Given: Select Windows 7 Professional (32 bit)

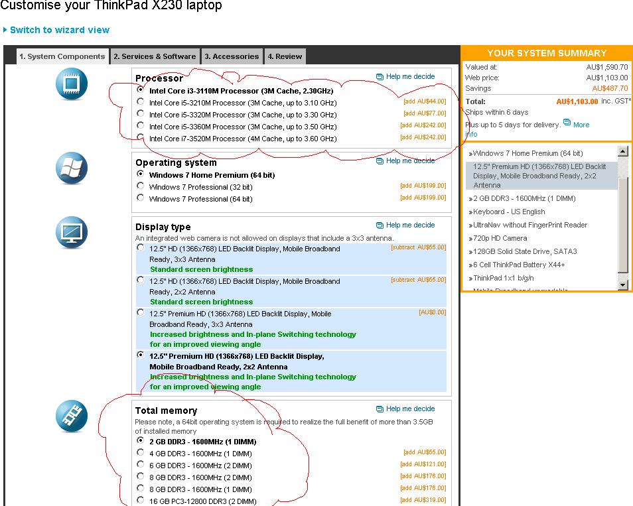Looking at the screenshot, I should 140,186.
